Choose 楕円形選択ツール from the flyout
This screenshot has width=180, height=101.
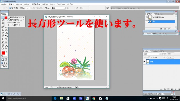(16, 20)
